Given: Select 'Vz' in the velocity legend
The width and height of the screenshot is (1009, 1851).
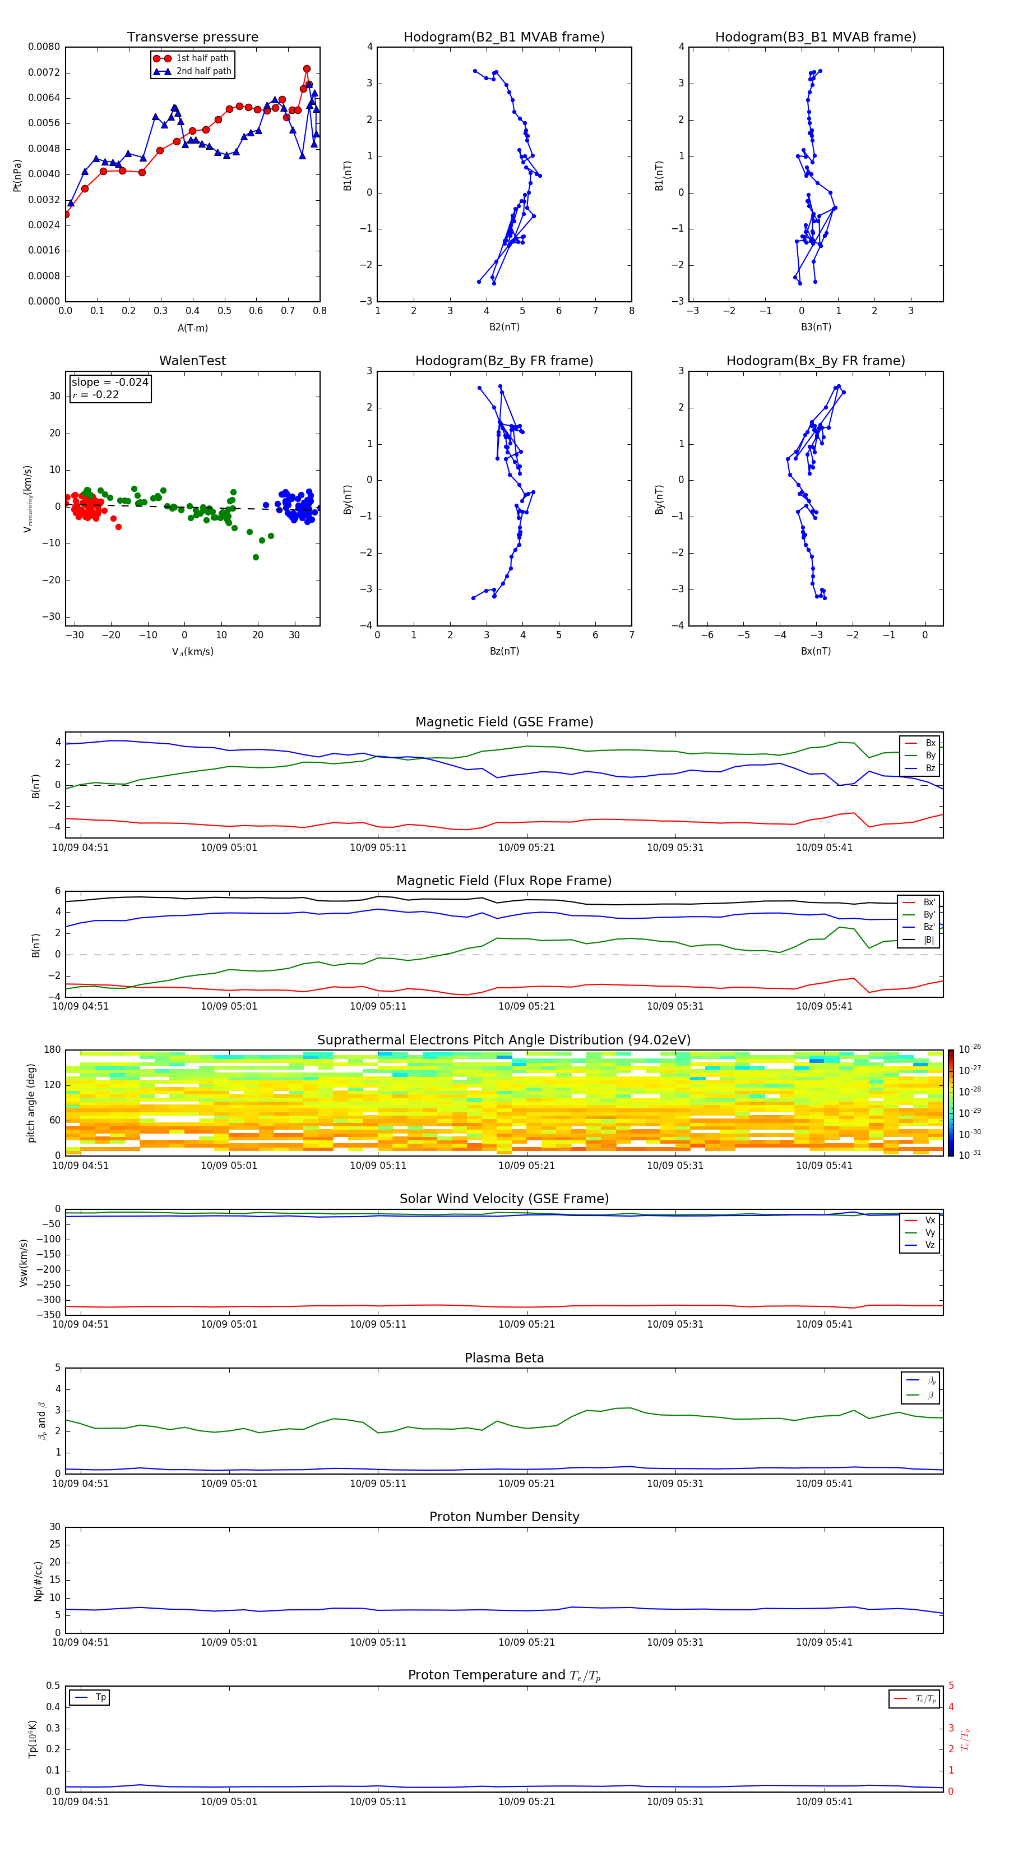Looking at the screenshot, I should [x=920, y=1245].
